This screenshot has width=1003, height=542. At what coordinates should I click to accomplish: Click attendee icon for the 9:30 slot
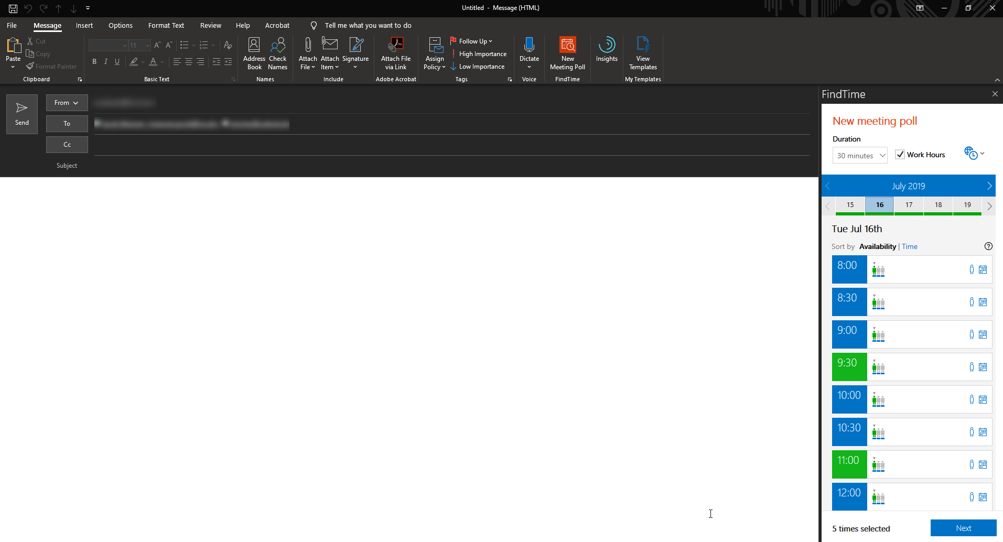pos(972,367)
